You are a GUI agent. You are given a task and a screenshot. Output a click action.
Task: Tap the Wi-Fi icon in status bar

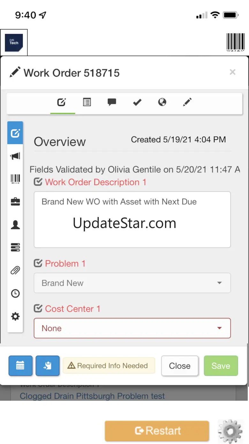(x=215, y=15)
